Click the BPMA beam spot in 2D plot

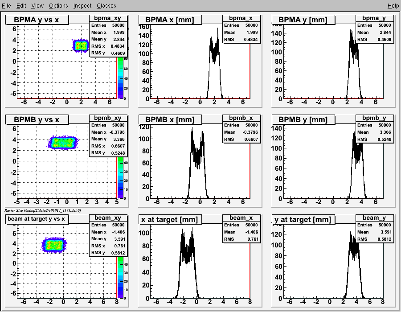81,46
